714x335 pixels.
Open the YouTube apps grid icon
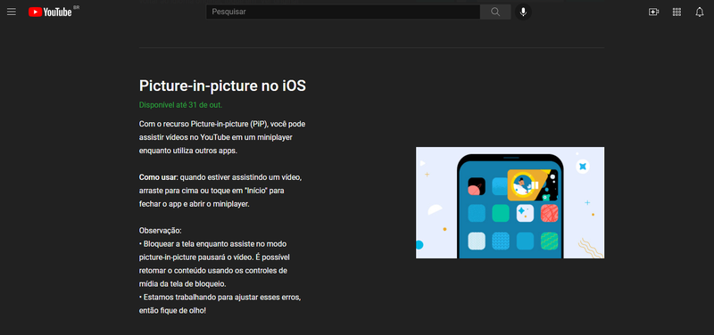(x=677, y=12)
